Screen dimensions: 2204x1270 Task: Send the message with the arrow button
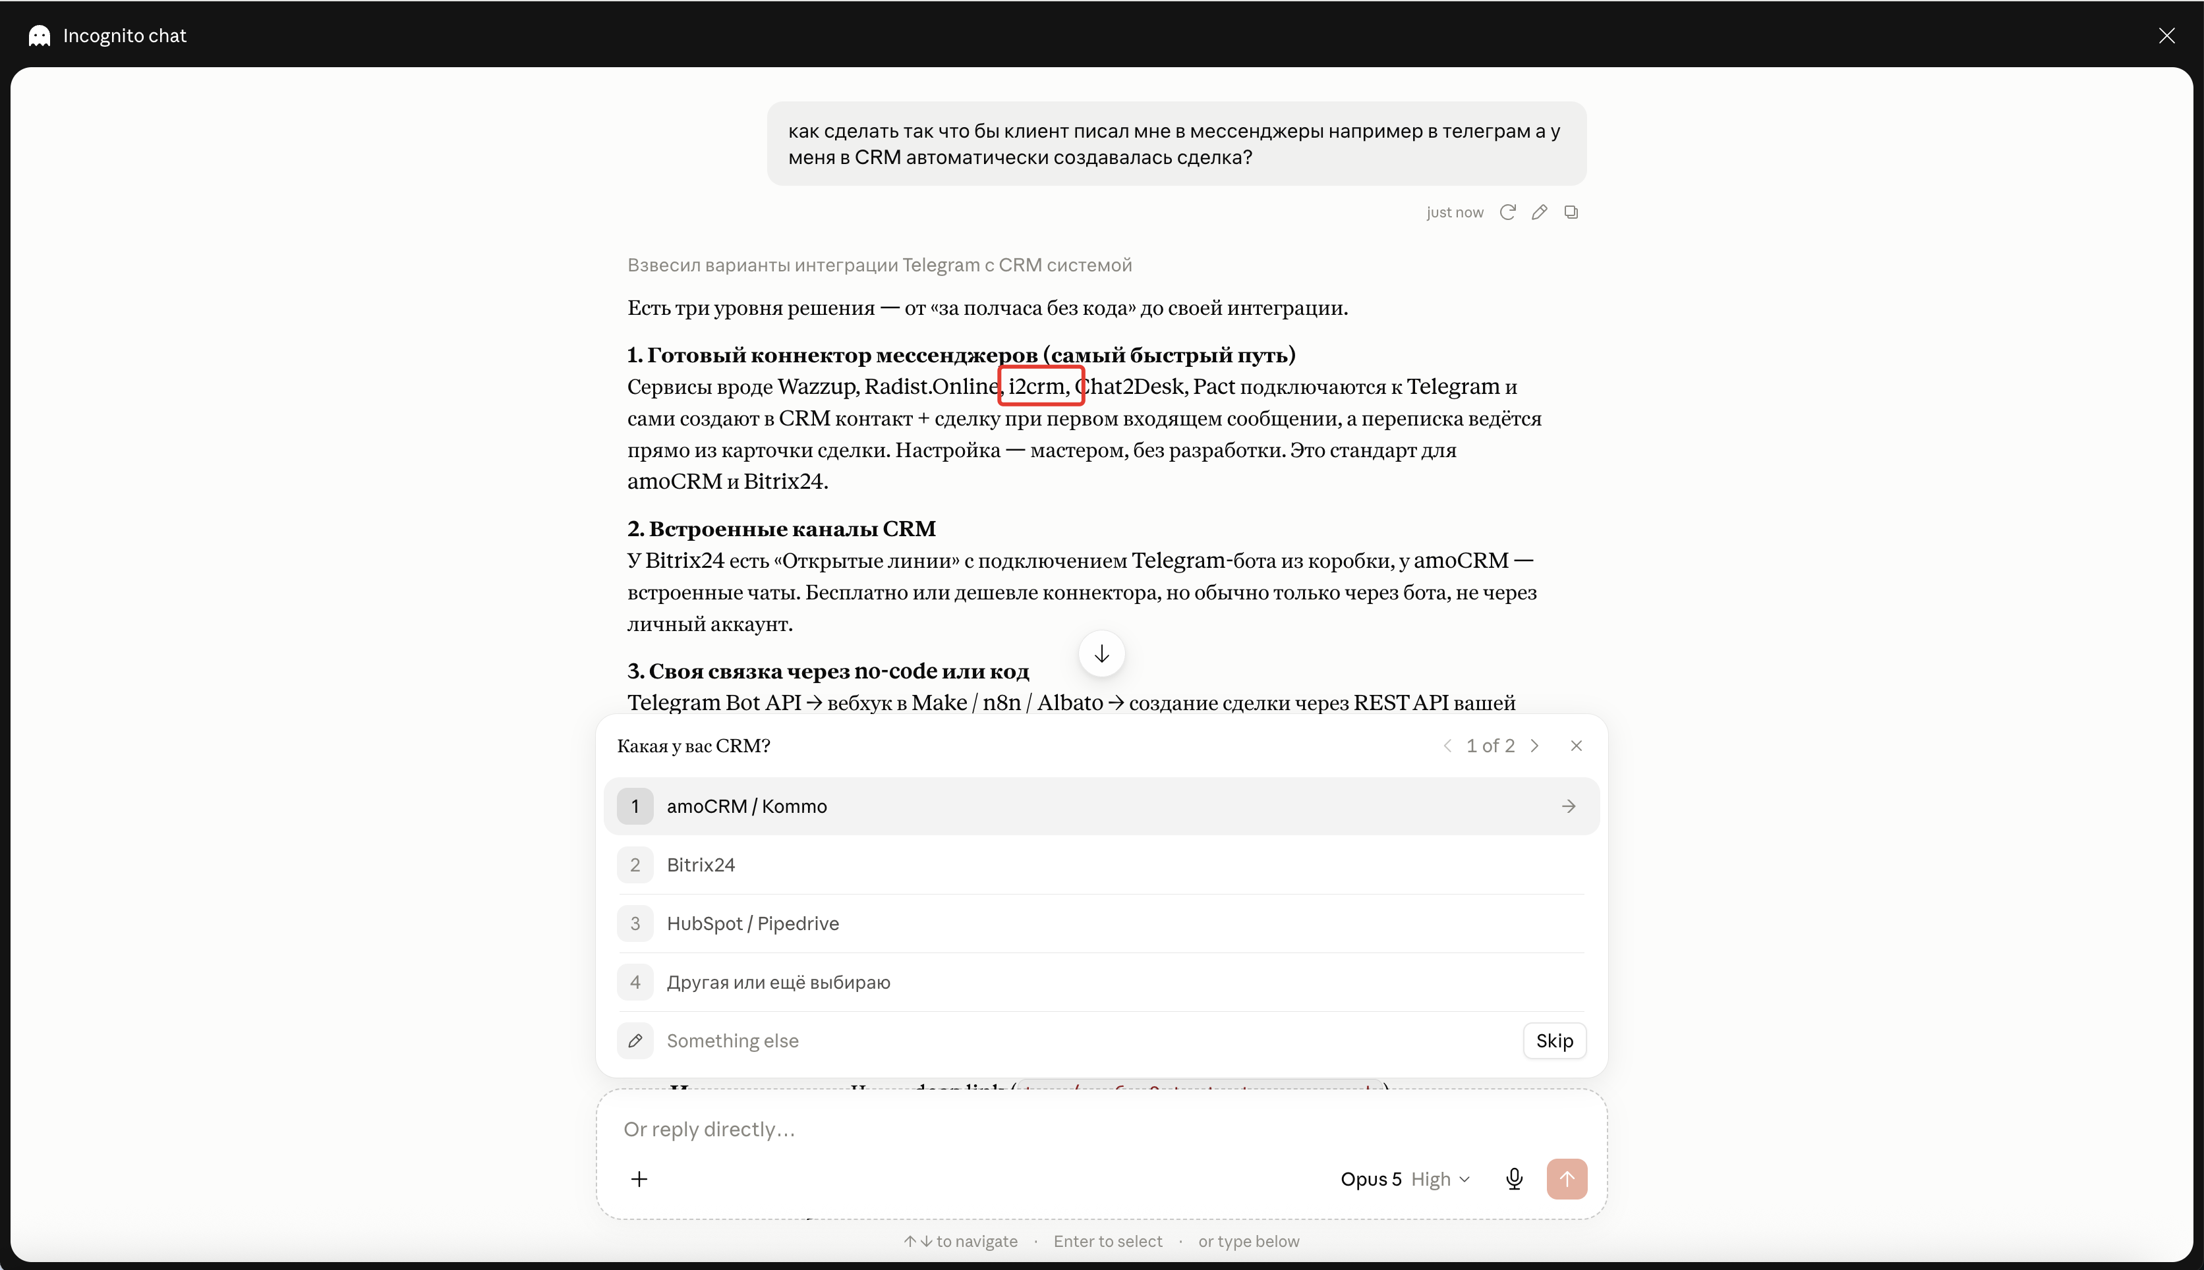click(x=1567, y=1179)
